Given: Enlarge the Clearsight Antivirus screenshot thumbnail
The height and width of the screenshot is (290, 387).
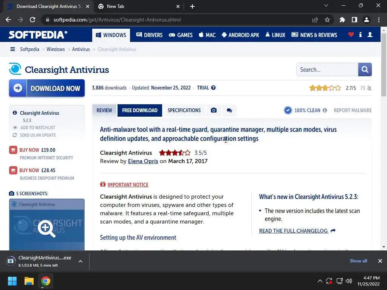Looking at the screenshot, I should [47, 225].
